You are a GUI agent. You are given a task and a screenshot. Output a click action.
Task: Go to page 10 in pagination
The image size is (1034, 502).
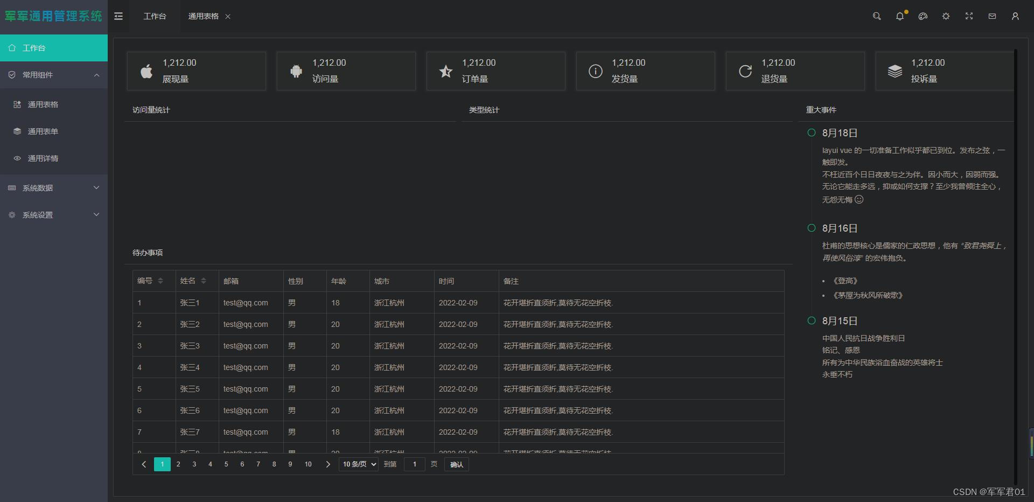pyautogui.click(x=308, y=464)
